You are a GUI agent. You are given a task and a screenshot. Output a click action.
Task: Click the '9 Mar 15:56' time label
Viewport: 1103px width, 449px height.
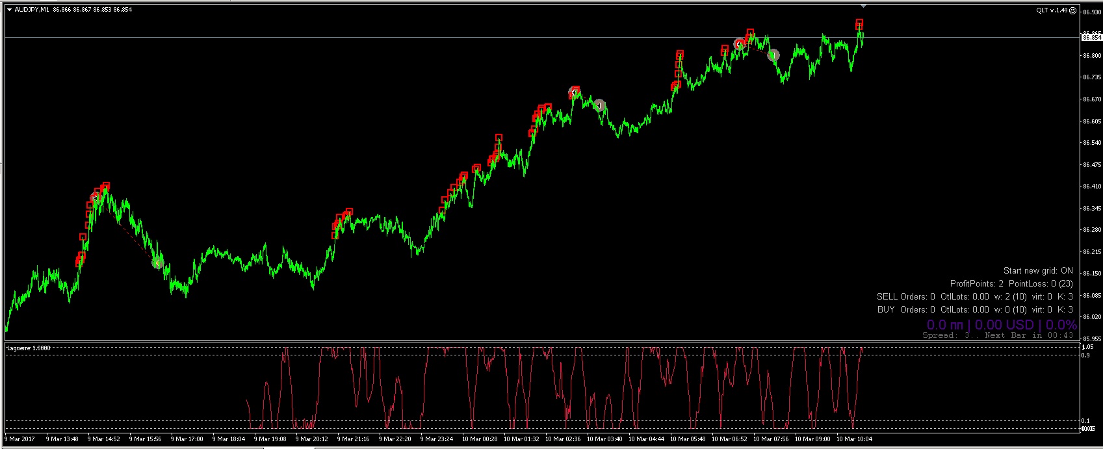tap(145, 439)
